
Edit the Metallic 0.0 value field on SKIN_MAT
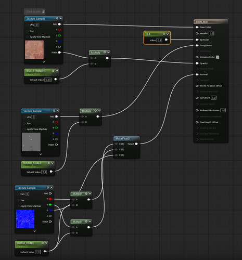[211, 33]
